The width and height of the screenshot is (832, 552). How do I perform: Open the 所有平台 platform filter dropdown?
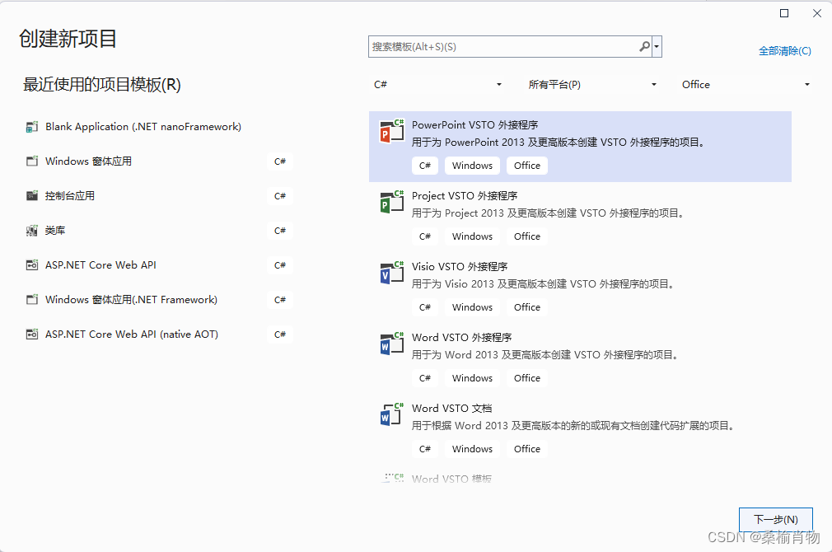[592, 84]
